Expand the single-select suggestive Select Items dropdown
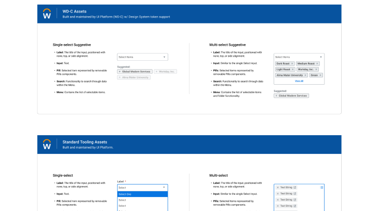This screenshot has height=211, width=378. click(x=165, y=57)
